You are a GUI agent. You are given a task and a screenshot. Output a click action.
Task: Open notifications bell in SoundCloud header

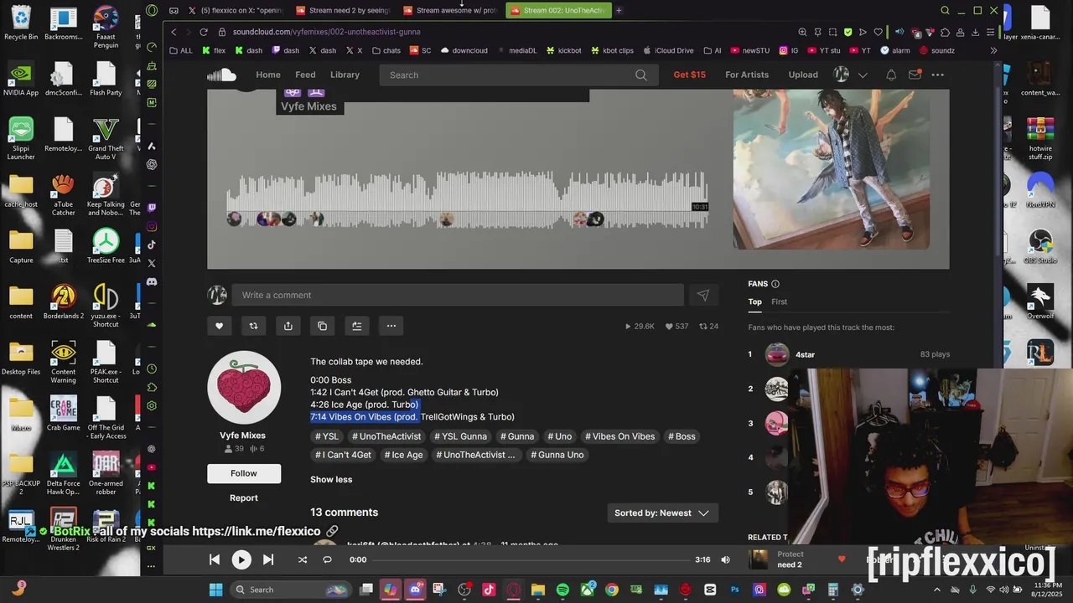click(891, 75)
